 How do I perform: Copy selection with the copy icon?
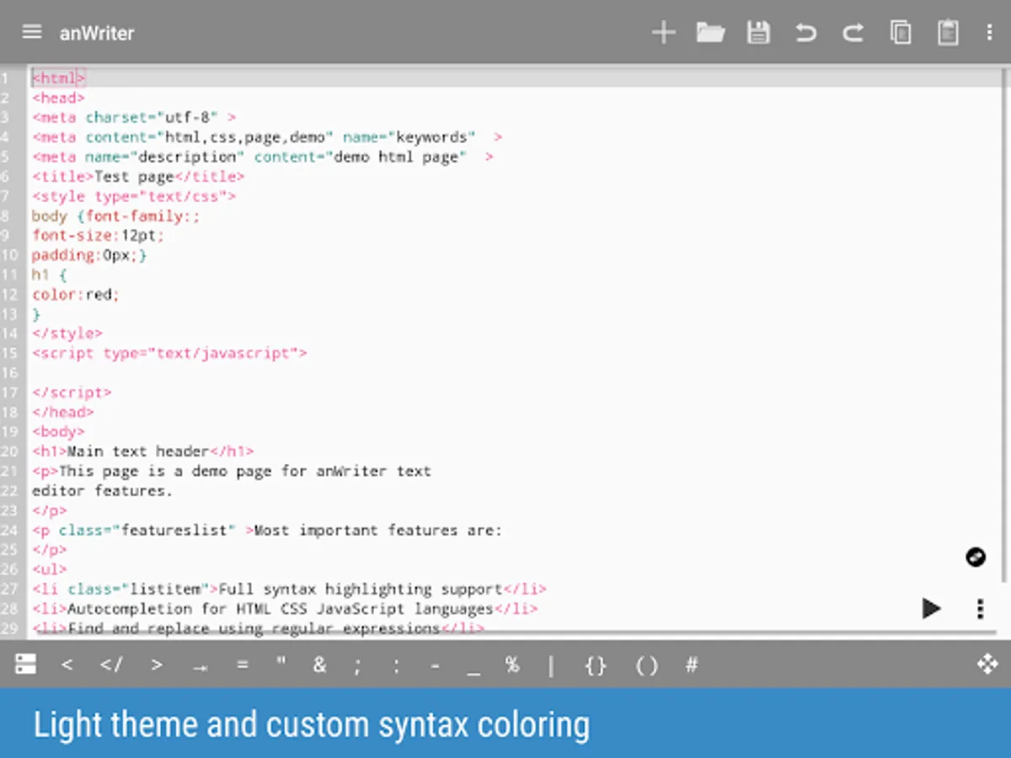tap(901, 33)
